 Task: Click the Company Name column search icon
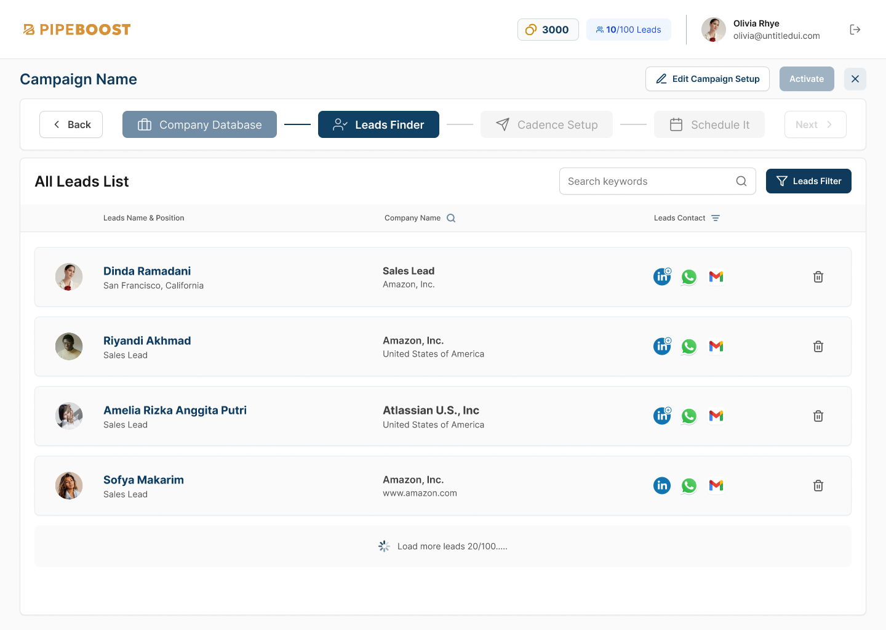tap(451, 218)
